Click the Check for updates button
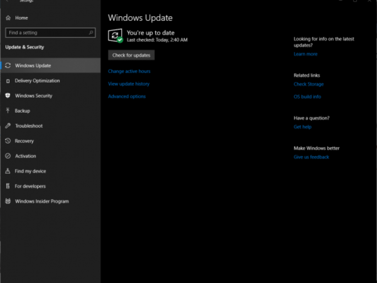Viewport: 377px width, 283px height. click(131, 55)
